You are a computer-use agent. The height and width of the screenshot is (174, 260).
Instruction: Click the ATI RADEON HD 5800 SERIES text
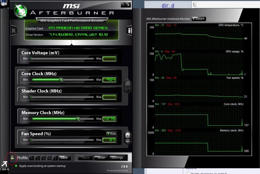click(x=78, y=28)
